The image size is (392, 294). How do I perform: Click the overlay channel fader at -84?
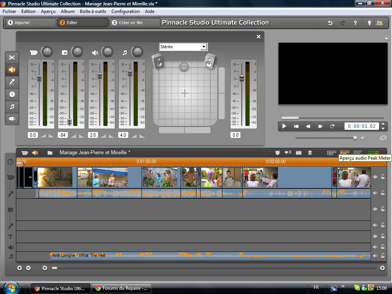point(69,121)
